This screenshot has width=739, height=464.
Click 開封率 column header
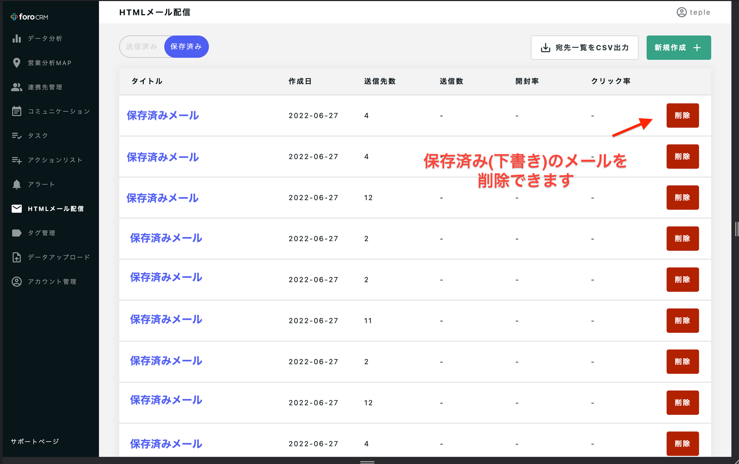tap(527, 81)
